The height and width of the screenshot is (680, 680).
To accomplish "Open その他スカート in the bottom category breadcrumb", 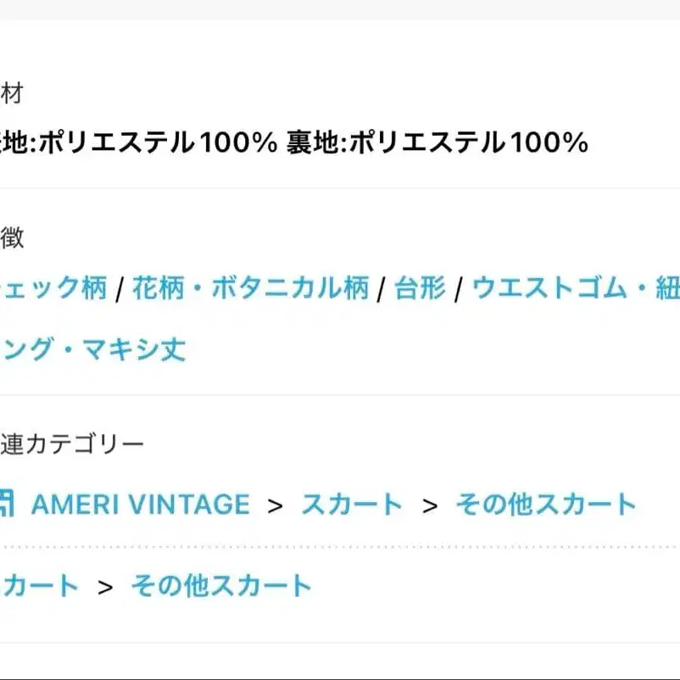I will tap(221, 585).
